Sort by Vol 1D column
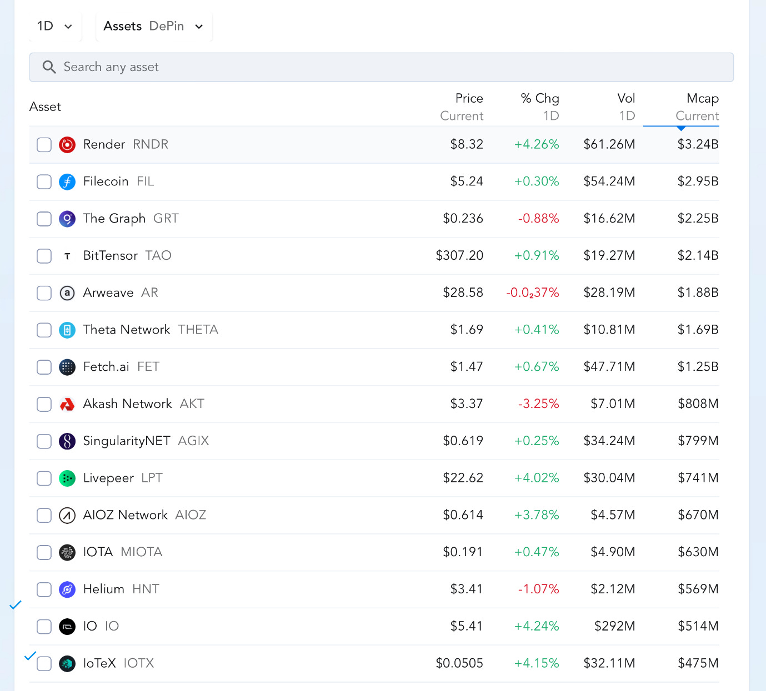Image resolution: width=766 pixels, height=691 pixels. [x=626, y=107]
